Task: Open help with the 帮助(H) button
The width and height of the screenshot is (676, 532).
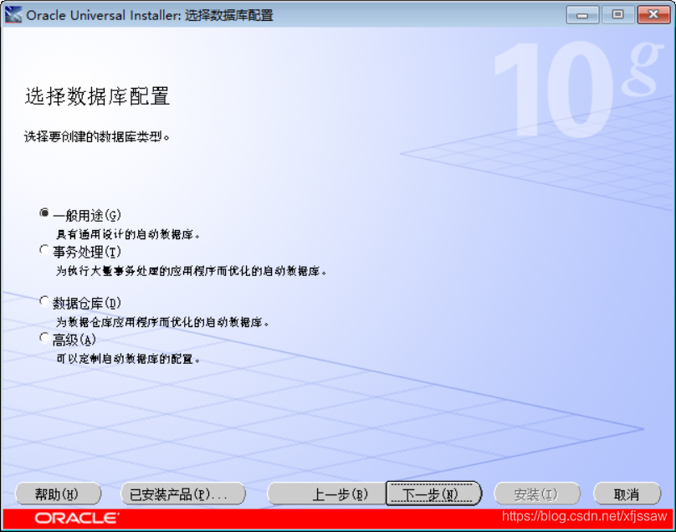Action: tap(58, 494)
